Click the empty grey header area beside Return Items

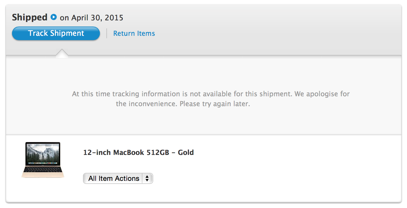tap(277, 33)
